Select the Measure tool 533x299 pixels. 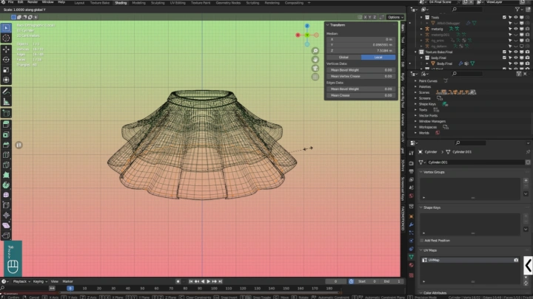6,101
